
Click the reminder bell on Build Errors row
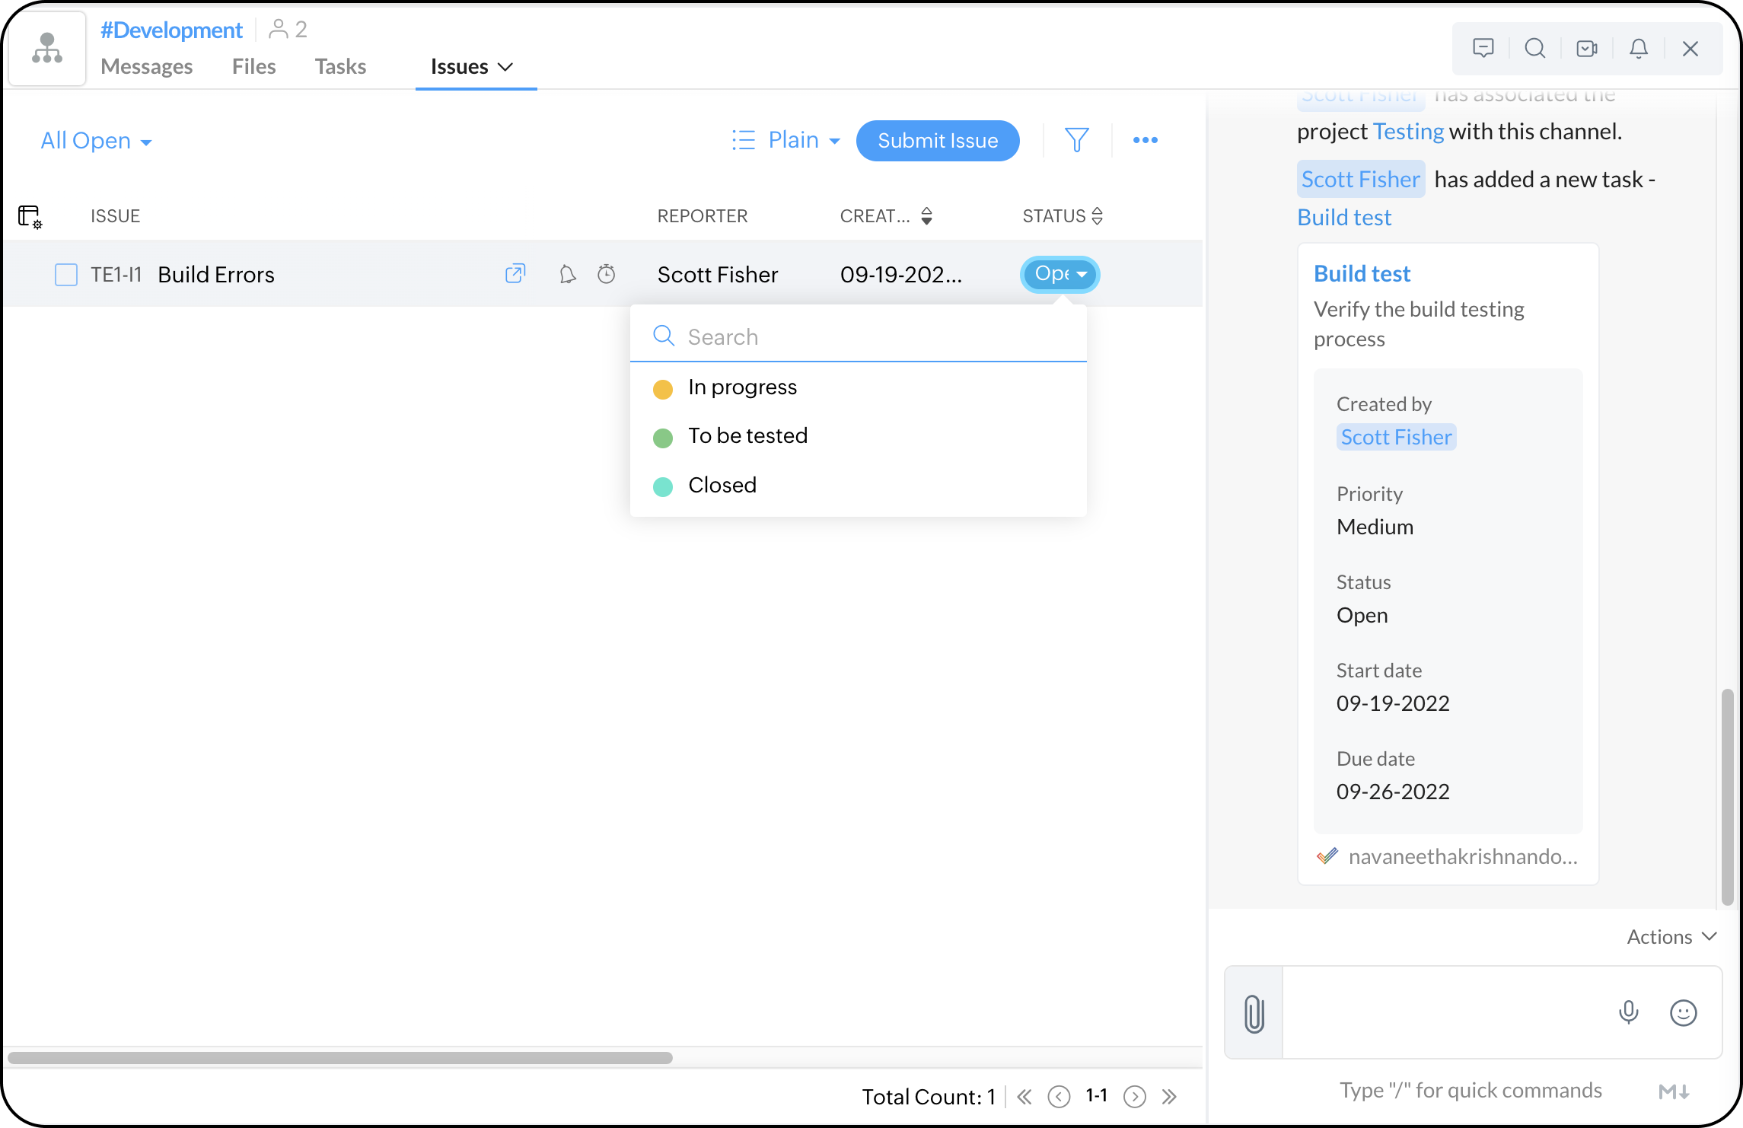pyautogui.click(x=567, y=274)
